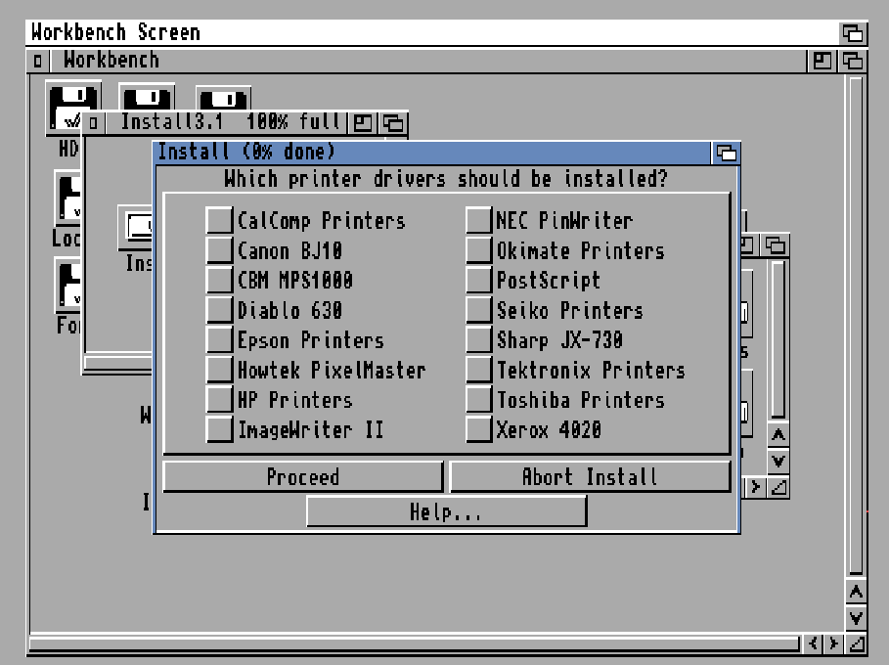This screenshot has width=889, height=665.
Task: Check the CalComp Printers checkbox
Action: click(219, 220)
